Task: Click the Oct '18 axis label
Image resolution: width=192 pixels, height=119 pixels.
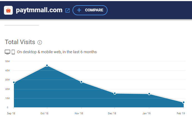Action: tap(44, 113)
